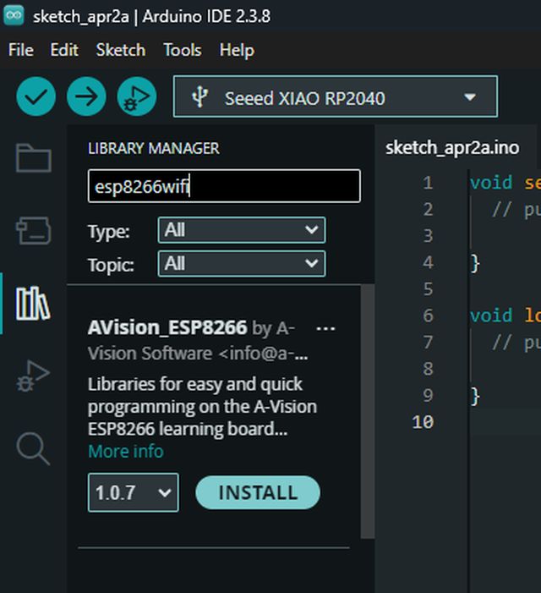
Task: Click the closing brace on line 9
Action: pyautogui.click(x=474, y=396)
